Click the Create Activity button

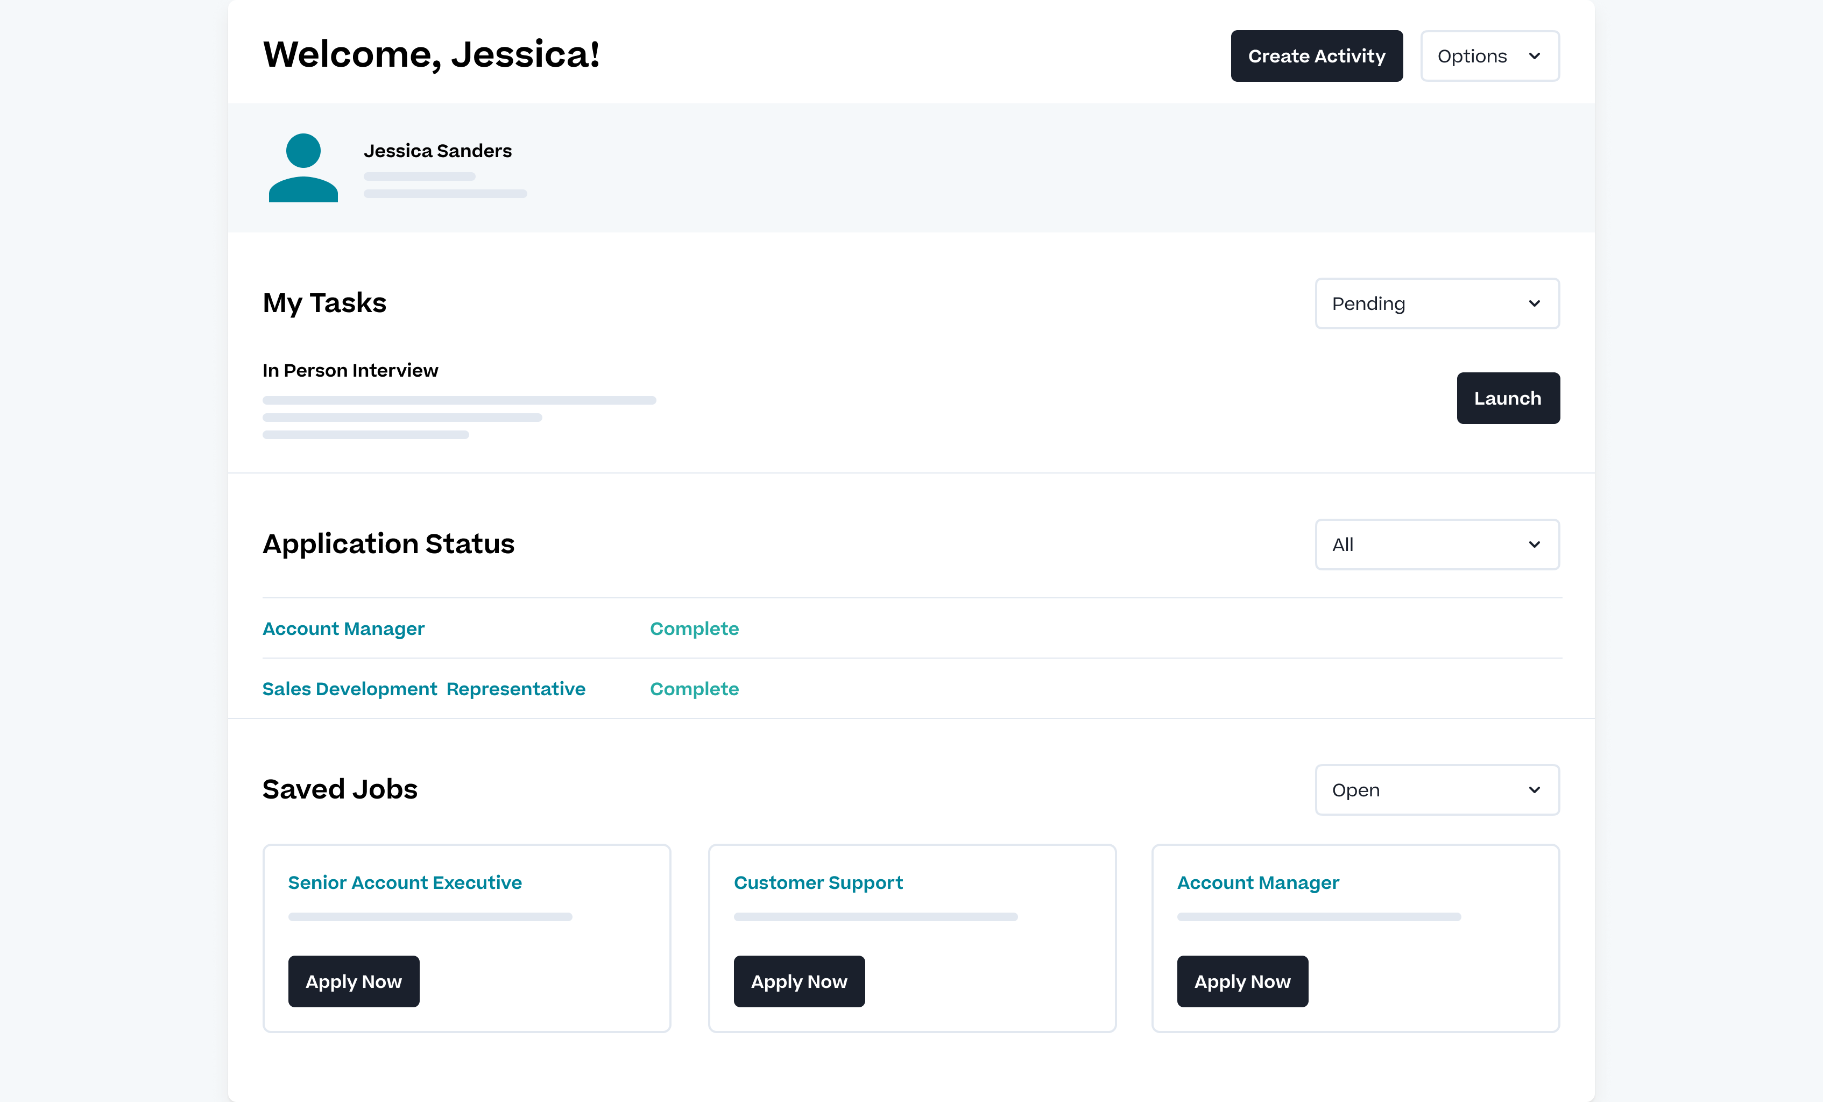(1316, 55)
